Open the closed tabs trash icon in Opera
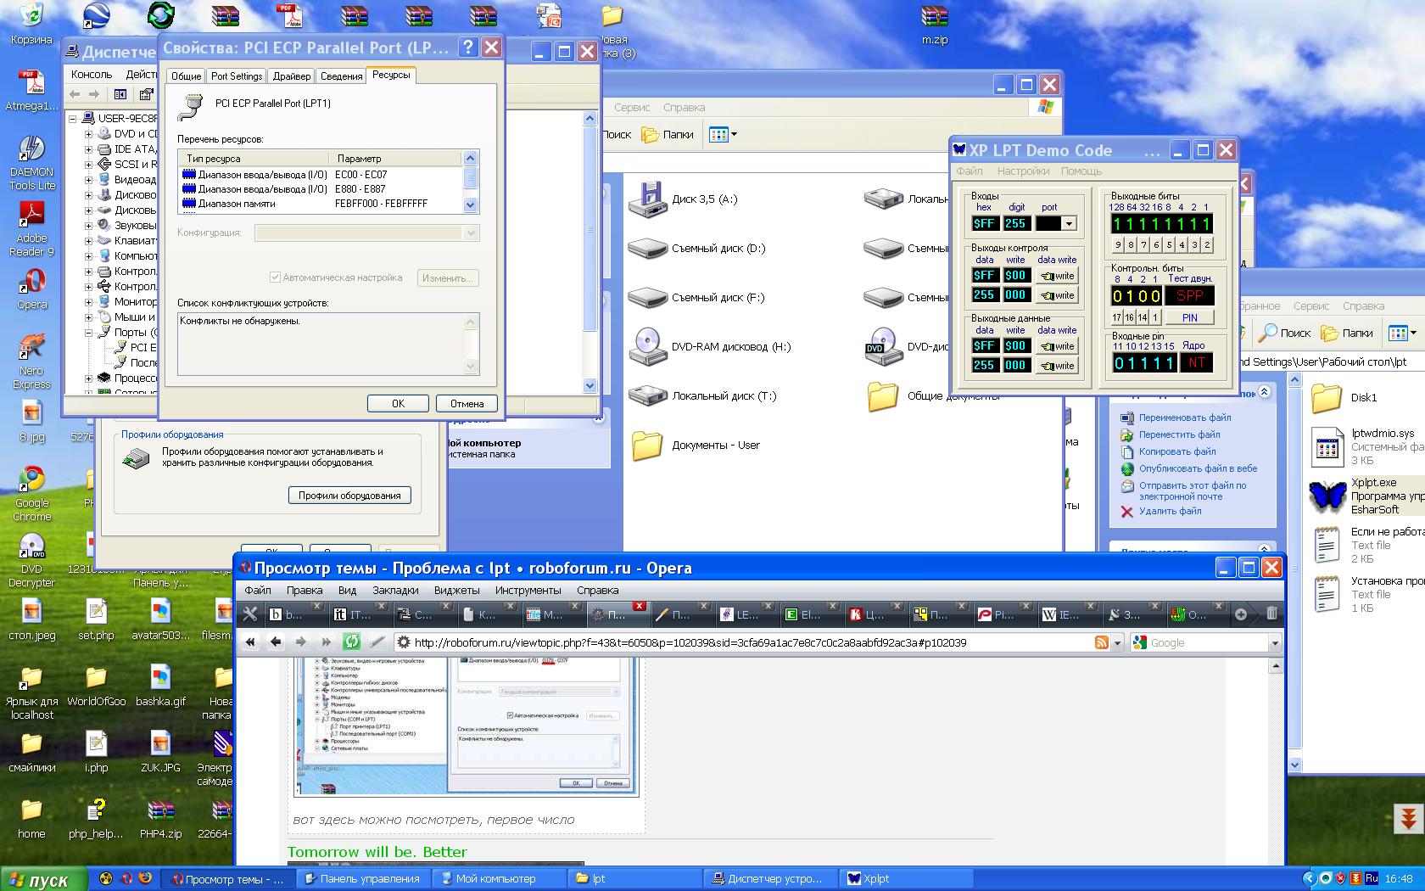The image size is (1425, 891). tap(1271, 614)
